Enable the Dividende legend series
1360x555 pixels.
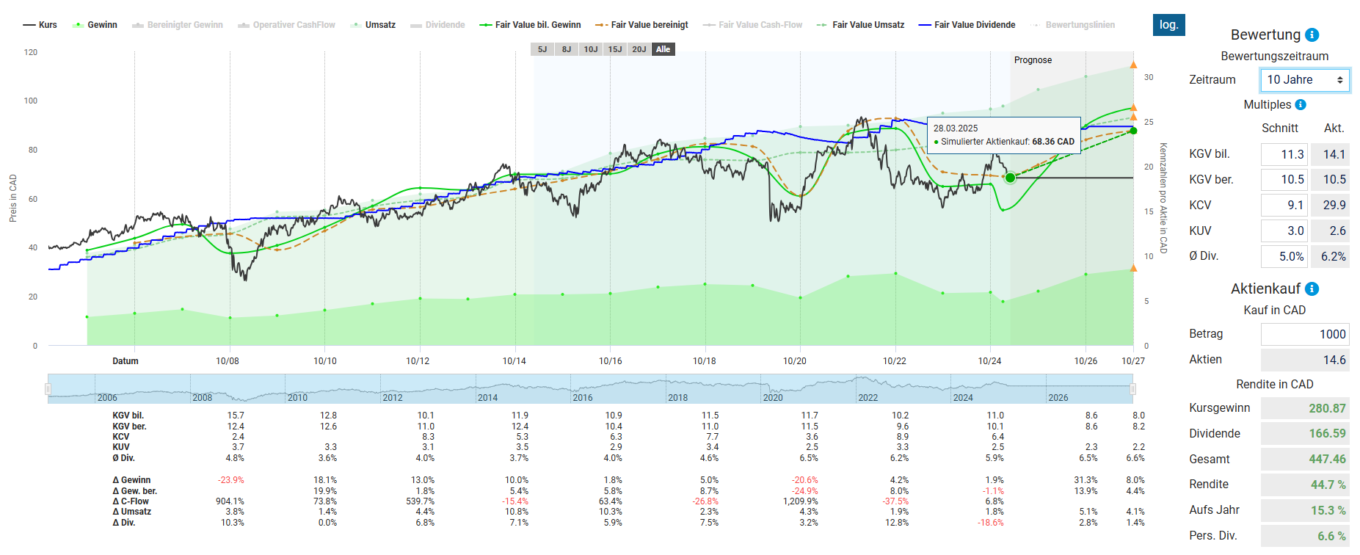(437, 25)
